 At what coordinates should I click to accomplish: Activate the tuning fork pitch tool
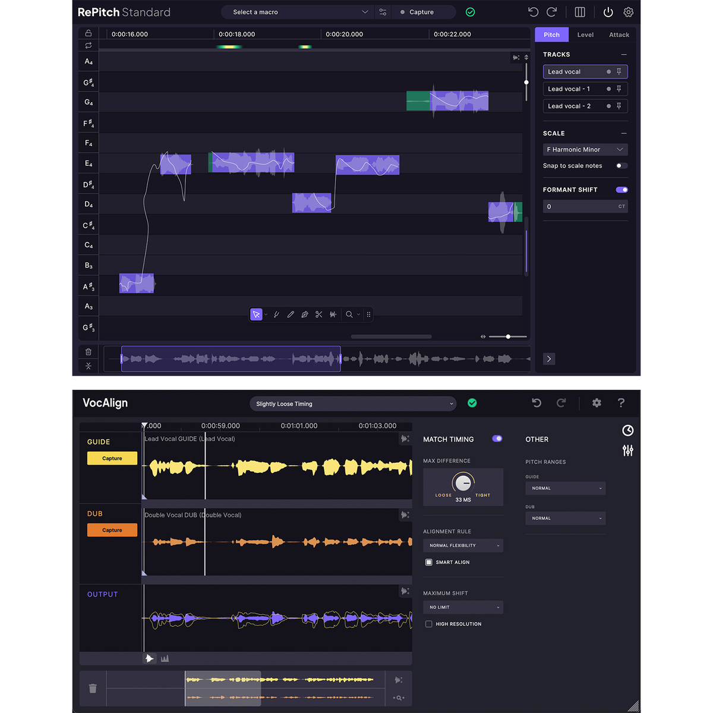(276, 314)
